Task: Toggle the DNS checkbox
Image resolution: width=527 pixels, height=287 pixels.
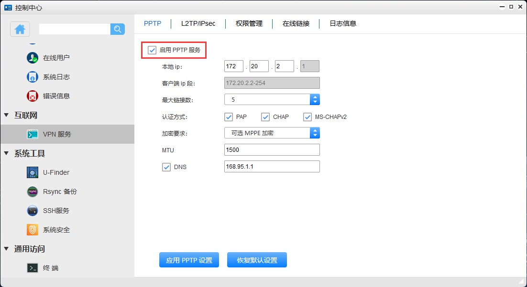Action: tap(166, 167)
